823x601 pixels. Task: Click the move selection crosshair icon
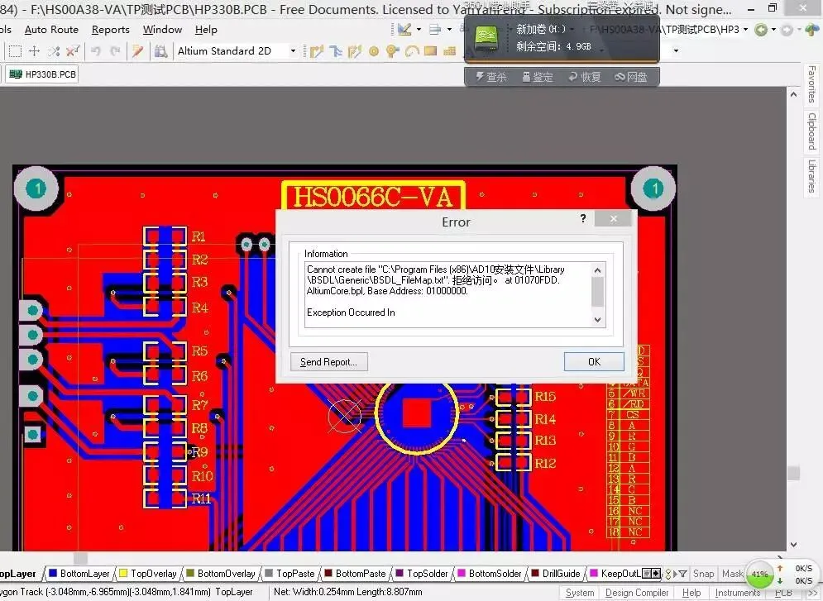(x=34, y=51)
